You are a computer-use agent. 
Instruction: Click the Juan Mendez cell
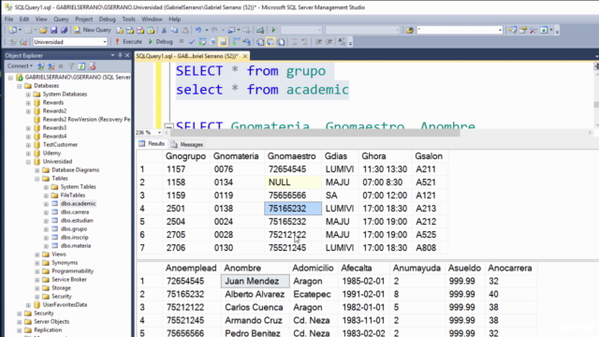[256, 281]
